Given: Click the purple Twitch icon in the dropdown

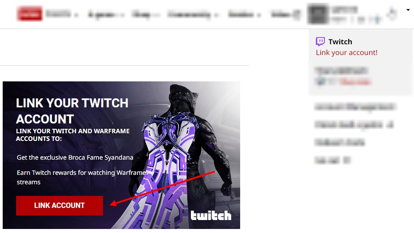Looking at the screenshot, I should (x=320, y=42).
